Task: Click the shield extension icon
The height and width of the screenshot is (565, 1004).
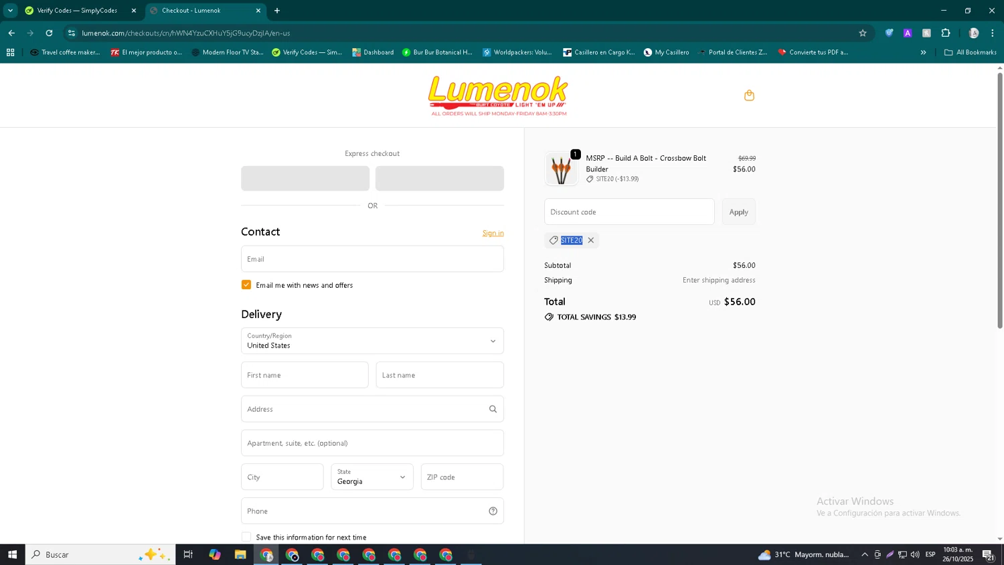Action: coord(889,33)
